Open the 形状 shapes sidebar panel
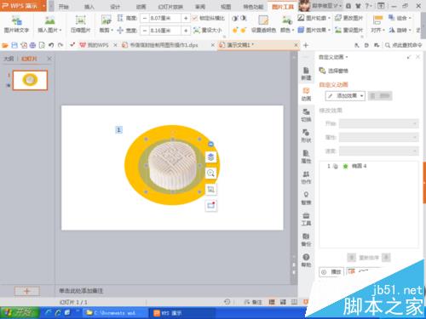 point(306,136)
